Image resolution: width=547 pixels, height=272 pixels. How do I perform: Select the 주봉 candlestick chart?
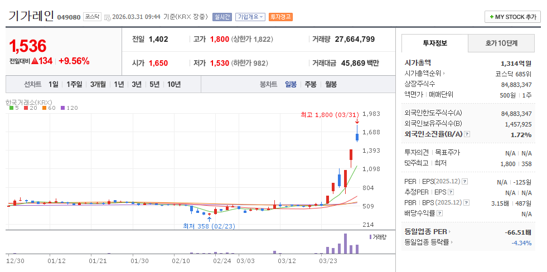[x=311, y=84]
